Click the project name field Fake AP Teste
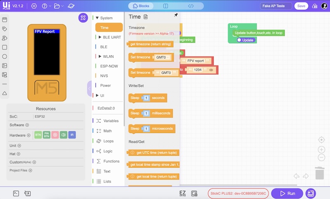Screen dimensions: 330x199 tap(276, 6)
